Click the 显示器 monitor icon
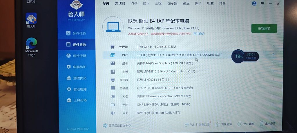 pyautogui.click(x=113, y=80)
